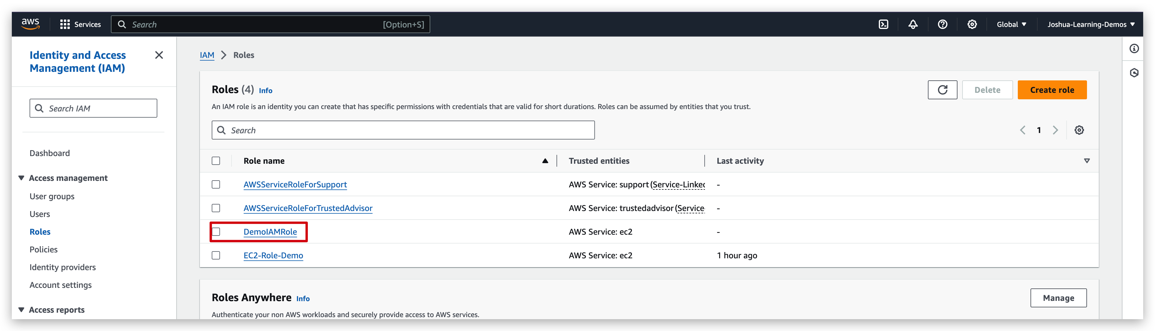Check the DemoIAMRole checkbox
Image resolution: width=1155 pixels, height=331 pixels.
coord(216,232)
